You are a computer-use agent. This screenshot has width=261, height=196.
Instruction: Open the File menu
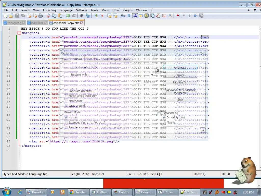(x=6, y=10)
